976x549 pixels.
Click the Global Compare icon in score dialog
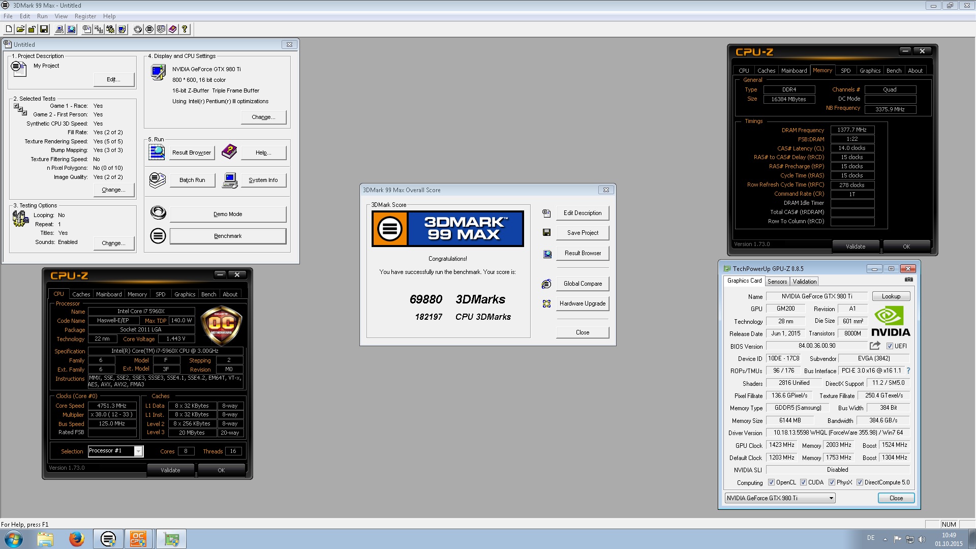[x=546, y=284]
